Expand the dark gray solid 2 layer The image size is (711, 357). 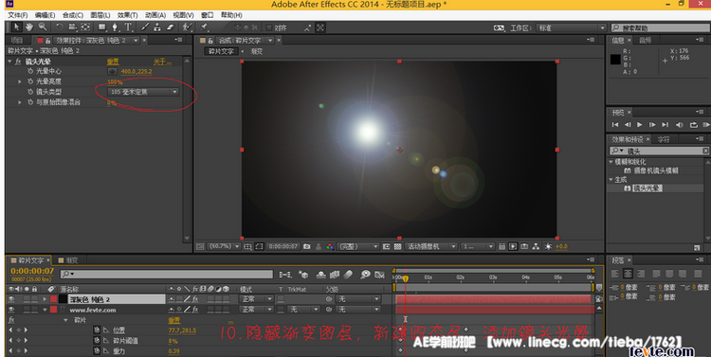[45, 299]
